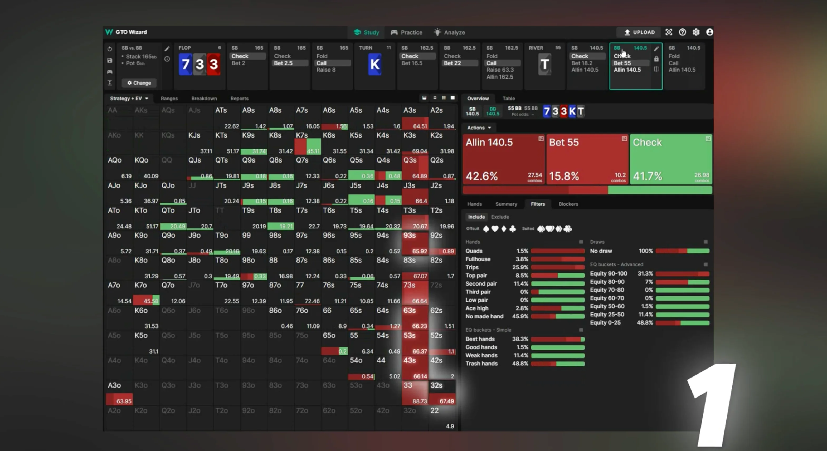This screenshot has width=827, height=451.
Task: Select the green Check action swatch
Action: 671,159
